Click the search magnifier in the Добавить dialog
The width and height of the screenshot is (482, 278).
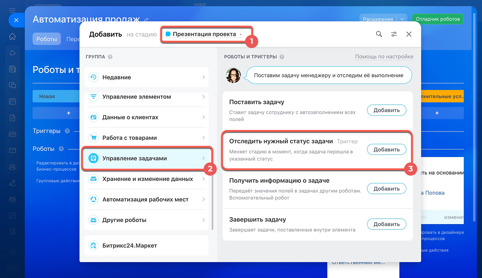[x=379, y=34]
